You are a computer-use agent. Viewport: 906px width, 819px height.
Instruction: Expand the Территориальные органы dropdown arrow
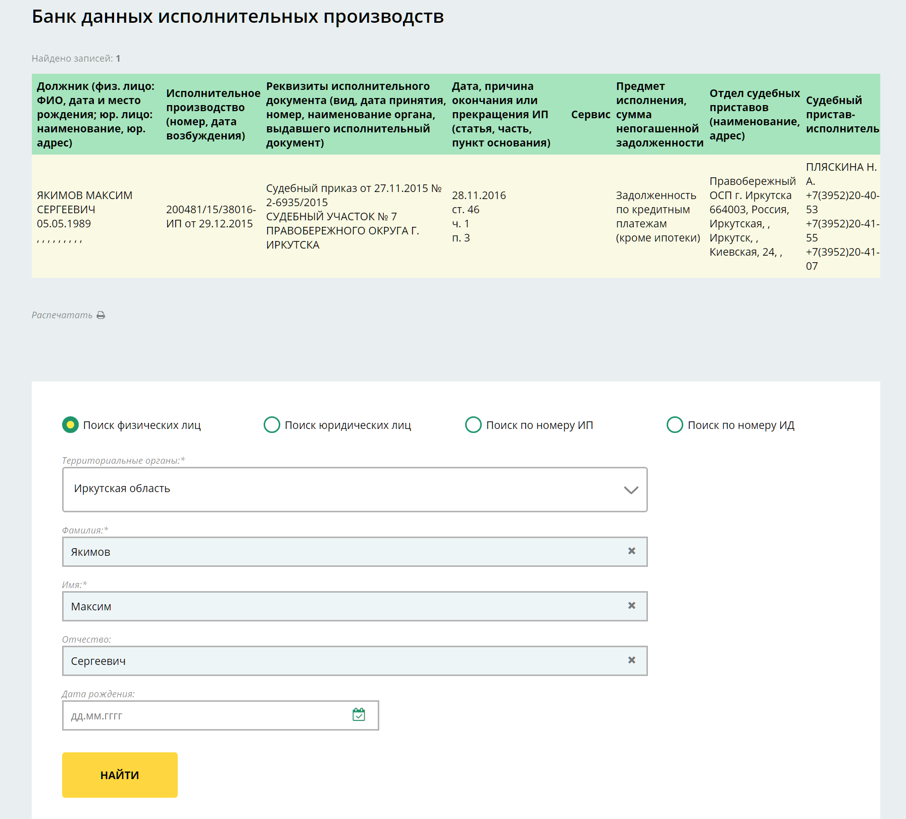pyautogui.click(x=631, y=490)
